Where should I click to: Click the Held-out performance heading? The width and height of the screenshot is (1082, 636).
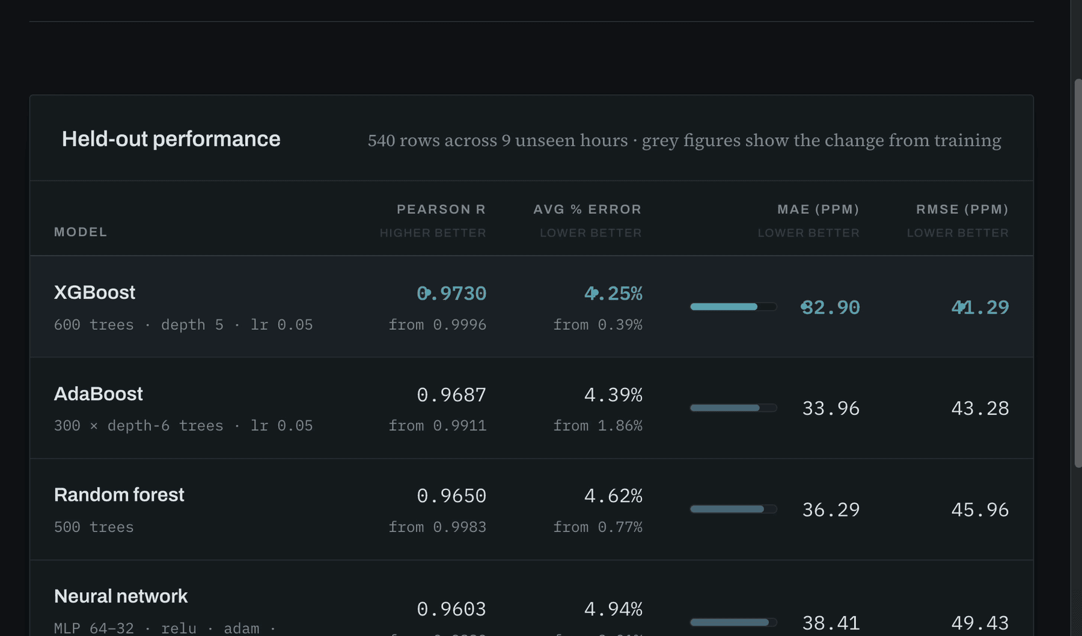tap(171, 139)
